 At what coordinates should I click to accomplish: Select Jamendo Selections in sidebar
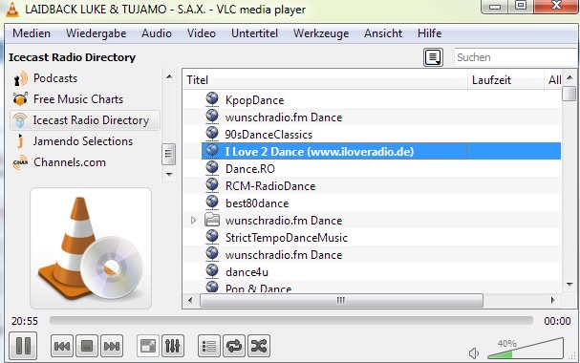(x=83, y=141)
